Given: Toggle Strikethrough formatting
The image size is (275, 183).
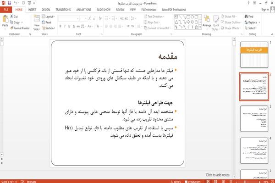Looking at the screenshot, I should tap(78, 26).
